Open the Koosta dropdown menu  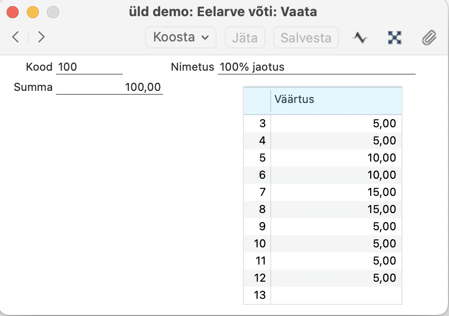[x=181, y=37]
